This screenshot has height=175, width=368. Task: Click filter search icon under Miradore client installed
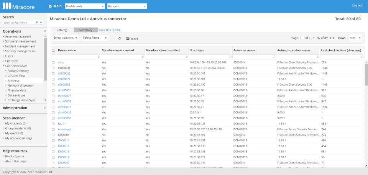(187, 57)
